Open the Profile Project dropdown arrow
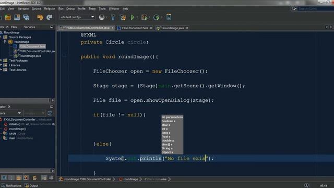The height and width of the screenshot is (188, 334). pyautogui.click(x=161, y=17)
